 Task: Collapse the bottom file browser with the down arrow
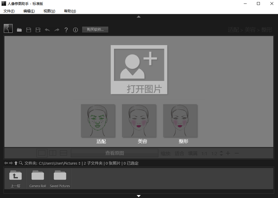tap(139, 196)
